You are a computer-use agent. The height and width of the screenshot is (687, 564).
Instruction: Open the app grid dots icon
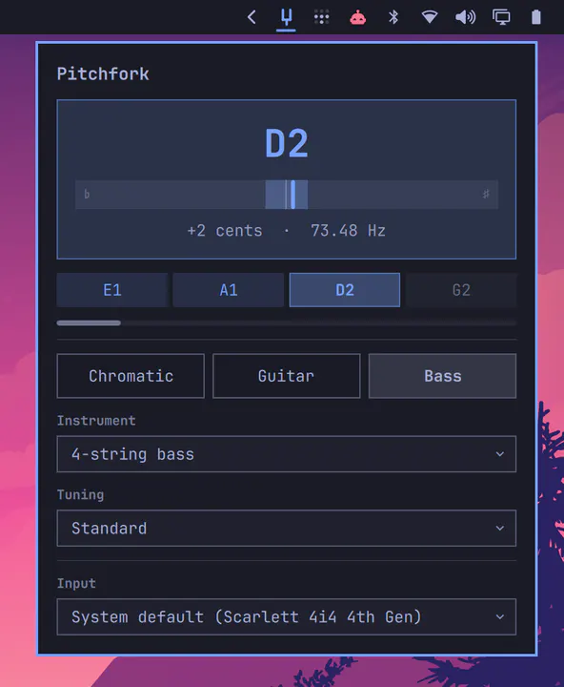[322, 17]
